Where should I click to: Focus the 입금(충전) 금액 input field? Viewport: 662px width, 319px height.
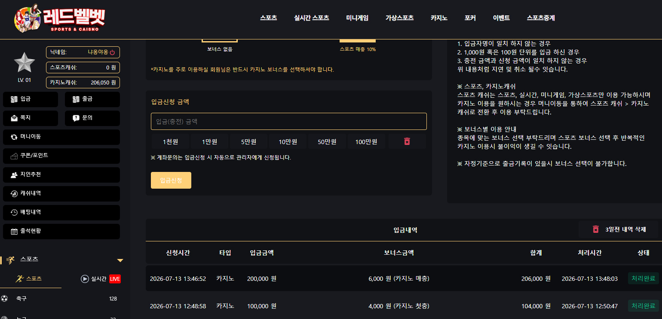pyautogui.click(x=289, y=121)
